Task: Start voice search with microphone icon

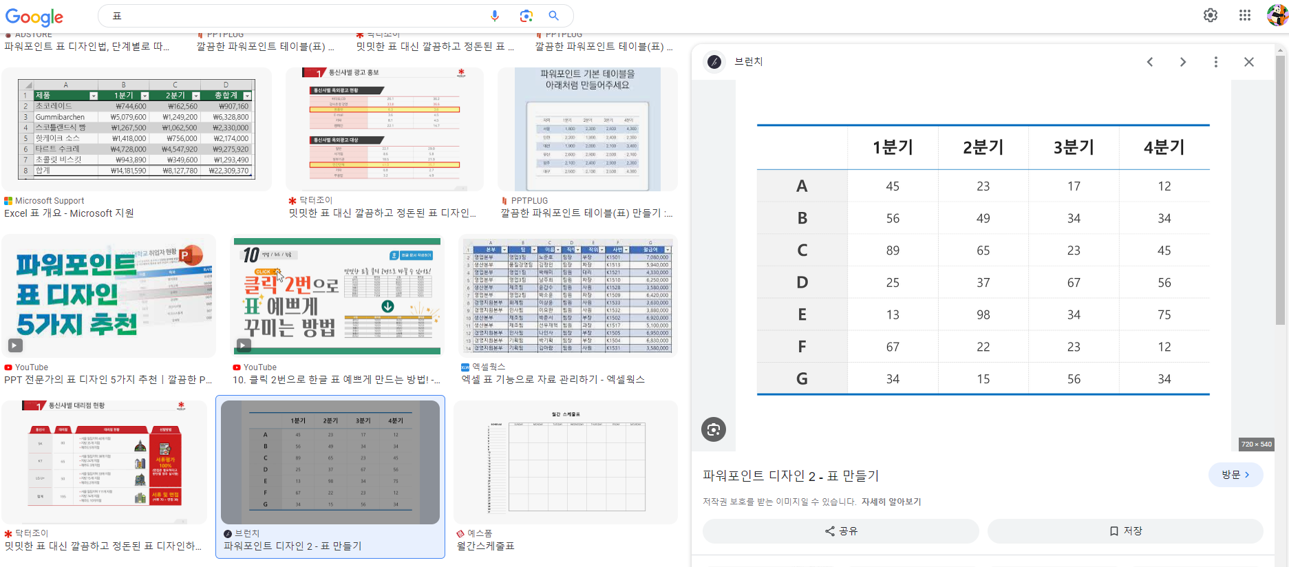Action: [494, 16]
